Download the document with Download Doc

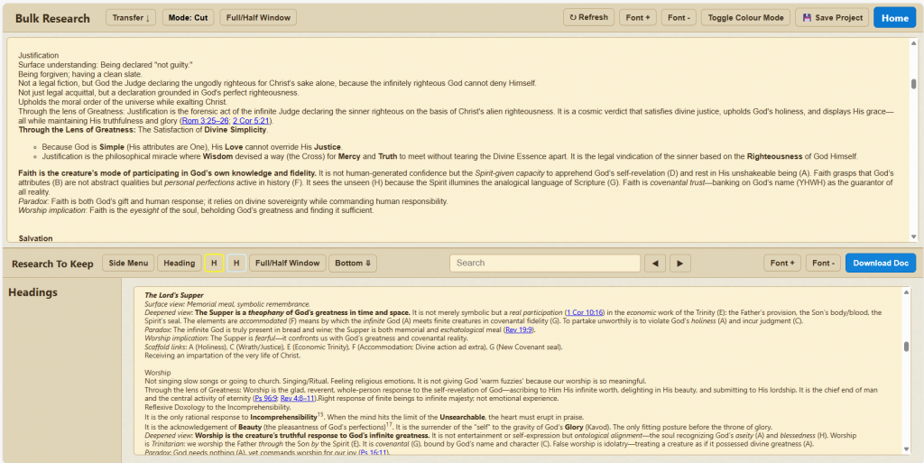click(x=880, y=263)
